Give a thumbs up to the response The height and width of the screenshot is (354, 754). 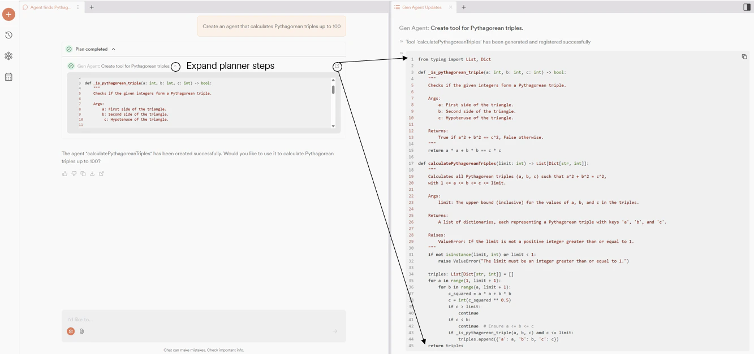(64, 173)
